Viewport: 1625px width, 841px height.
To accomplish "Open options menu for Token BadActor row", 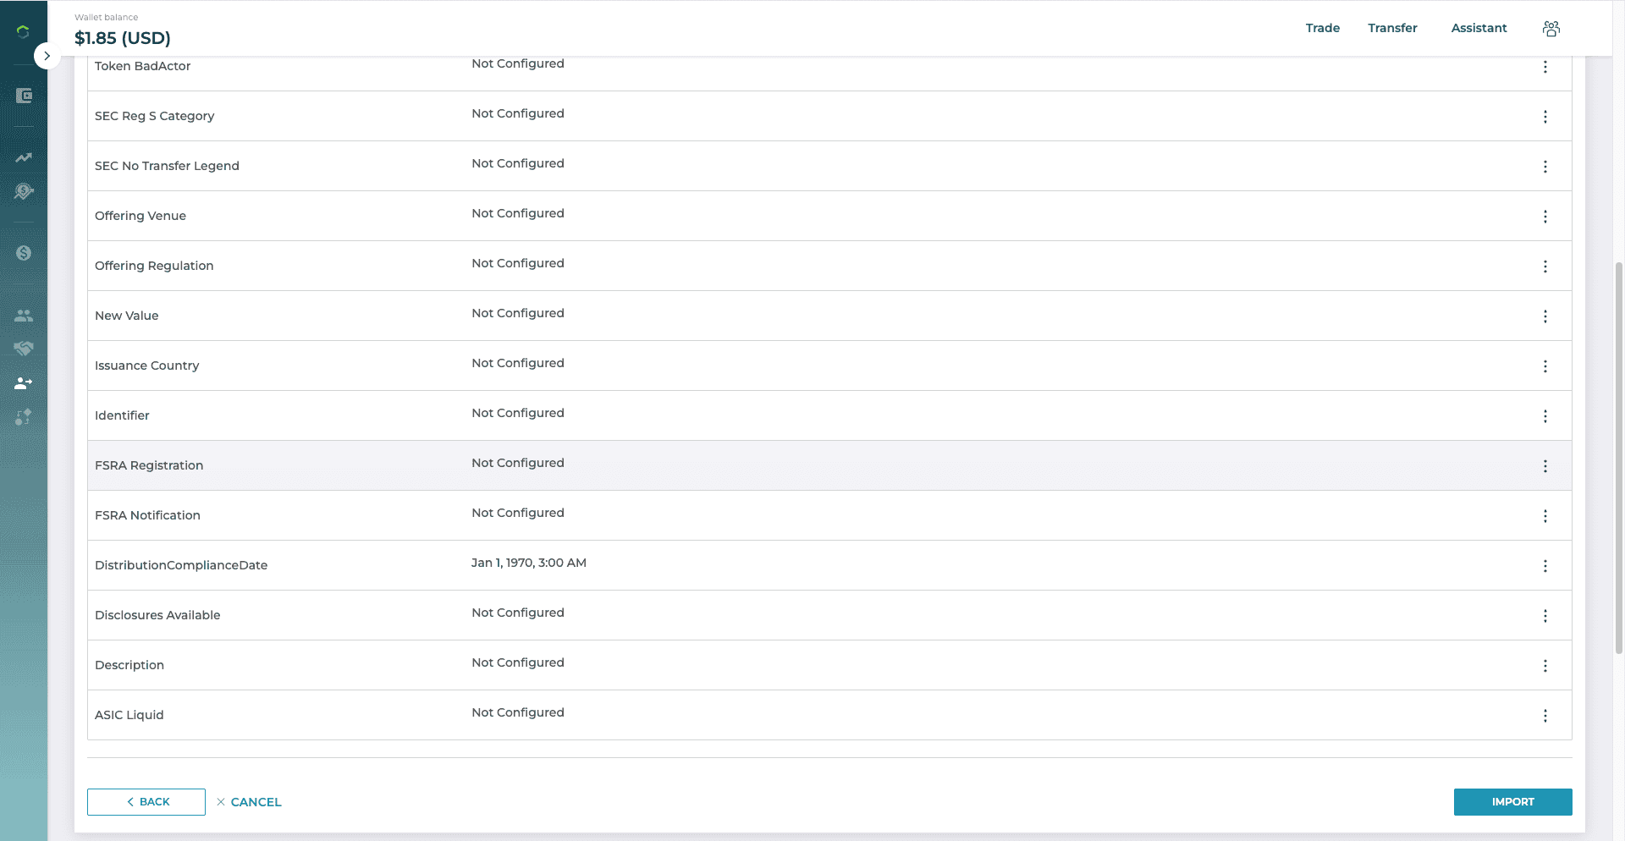I will [1545, 67].
